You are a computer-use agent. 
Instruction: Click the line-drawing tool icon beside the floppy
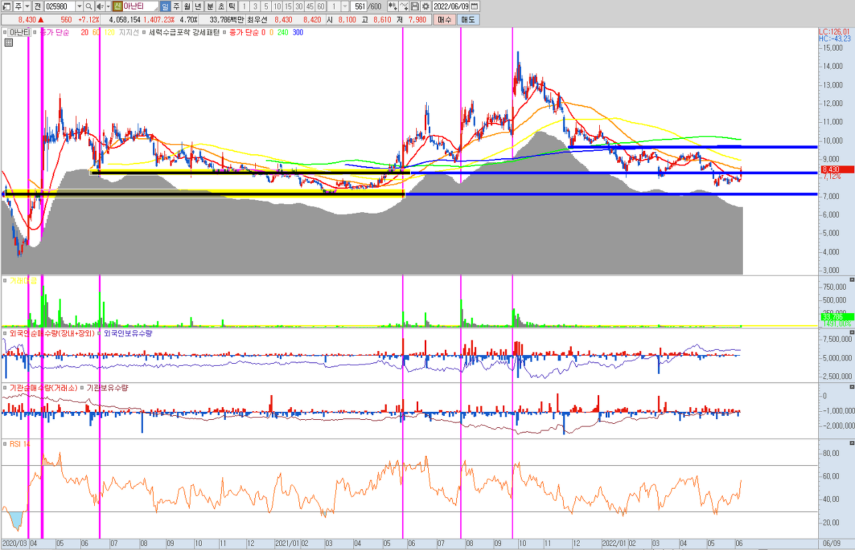pyautogui.click(x=403, y=6)
